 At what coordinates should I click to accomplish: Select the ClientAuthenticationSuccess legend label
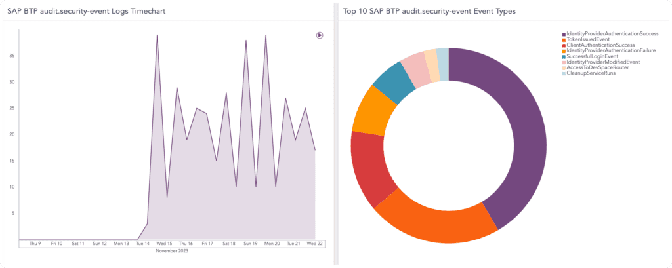600,45
